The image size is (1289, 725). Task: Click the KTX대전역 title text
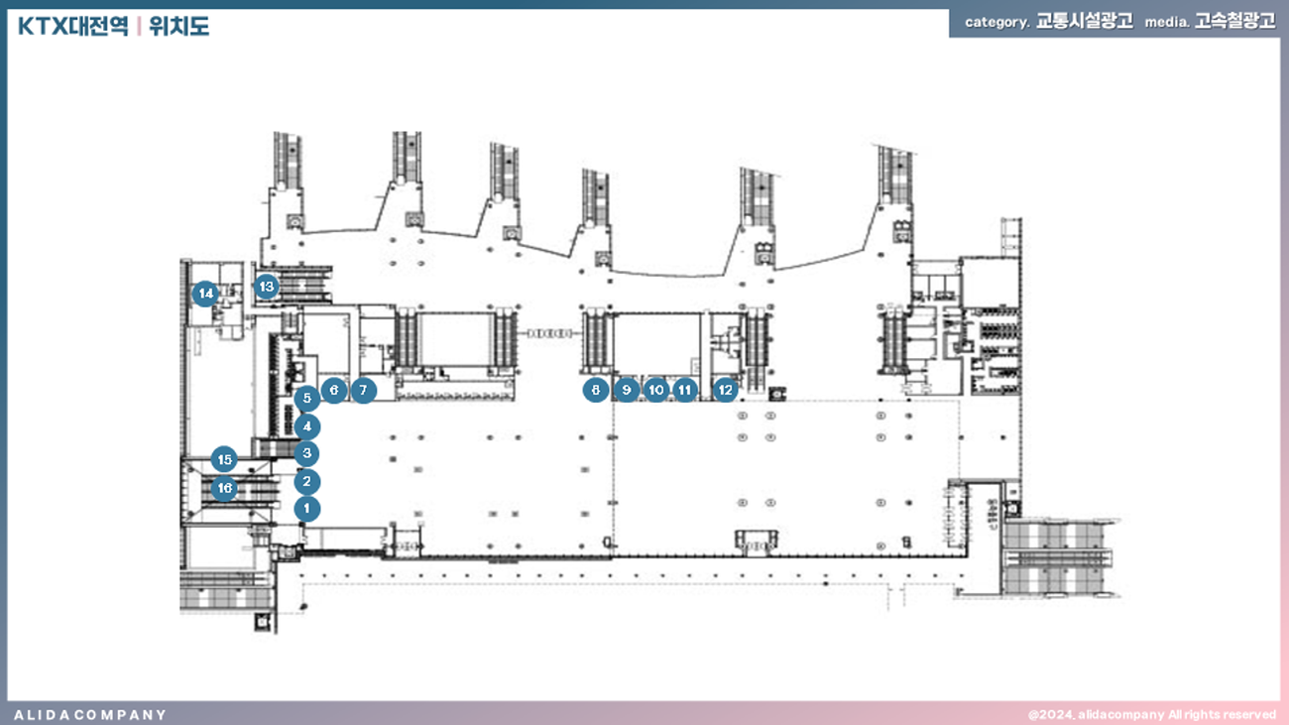tap(73, 27)
